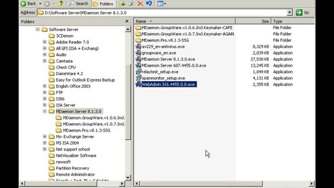Expand the I386 folder node
The width and height of the screenshot is (334, 188).
tap(44, 99)
